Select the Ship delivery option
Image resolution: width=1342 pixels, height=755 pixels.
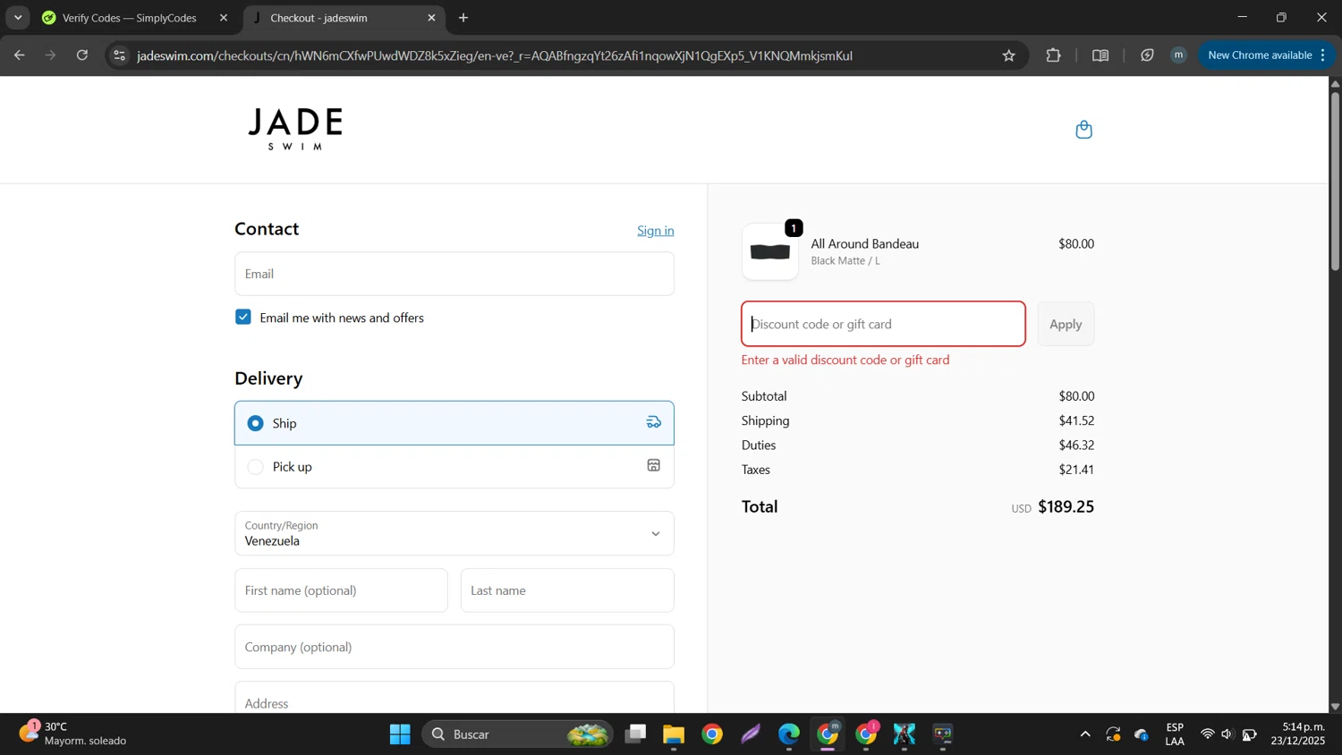tap(454, 423)
